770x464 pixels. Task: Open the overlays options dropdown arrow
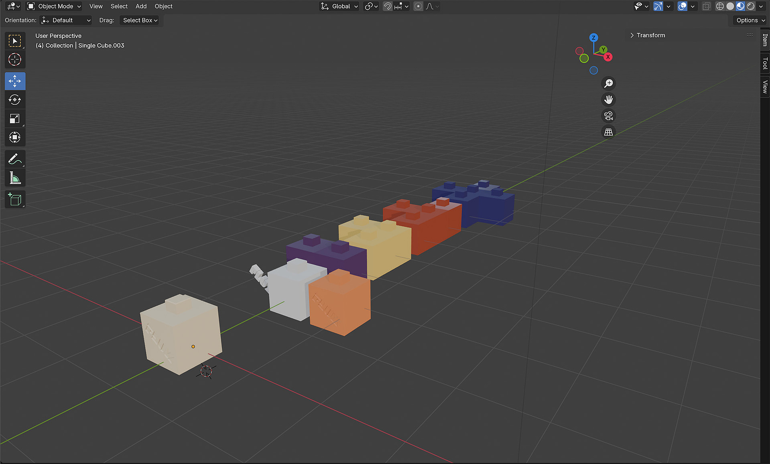click(x=693, y=6)
